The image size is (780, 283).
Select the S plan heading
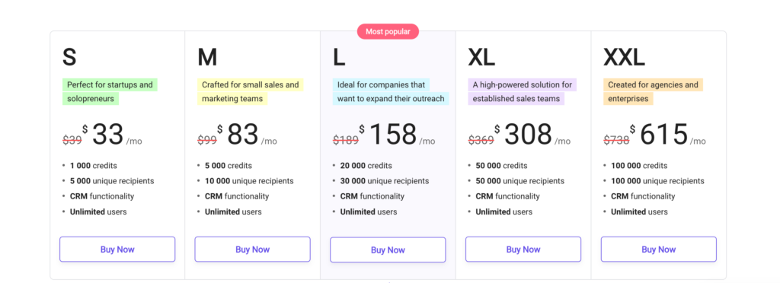click(x=69, y=58)
